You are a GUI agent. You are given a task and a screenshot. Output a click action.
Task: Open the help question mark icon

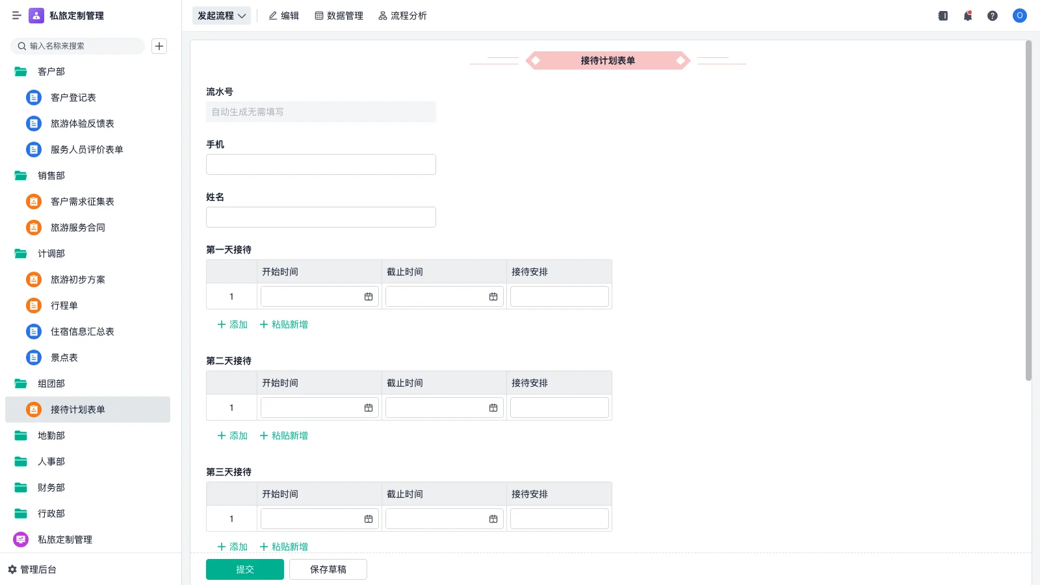pyautogui.click(x=993, y=16)
